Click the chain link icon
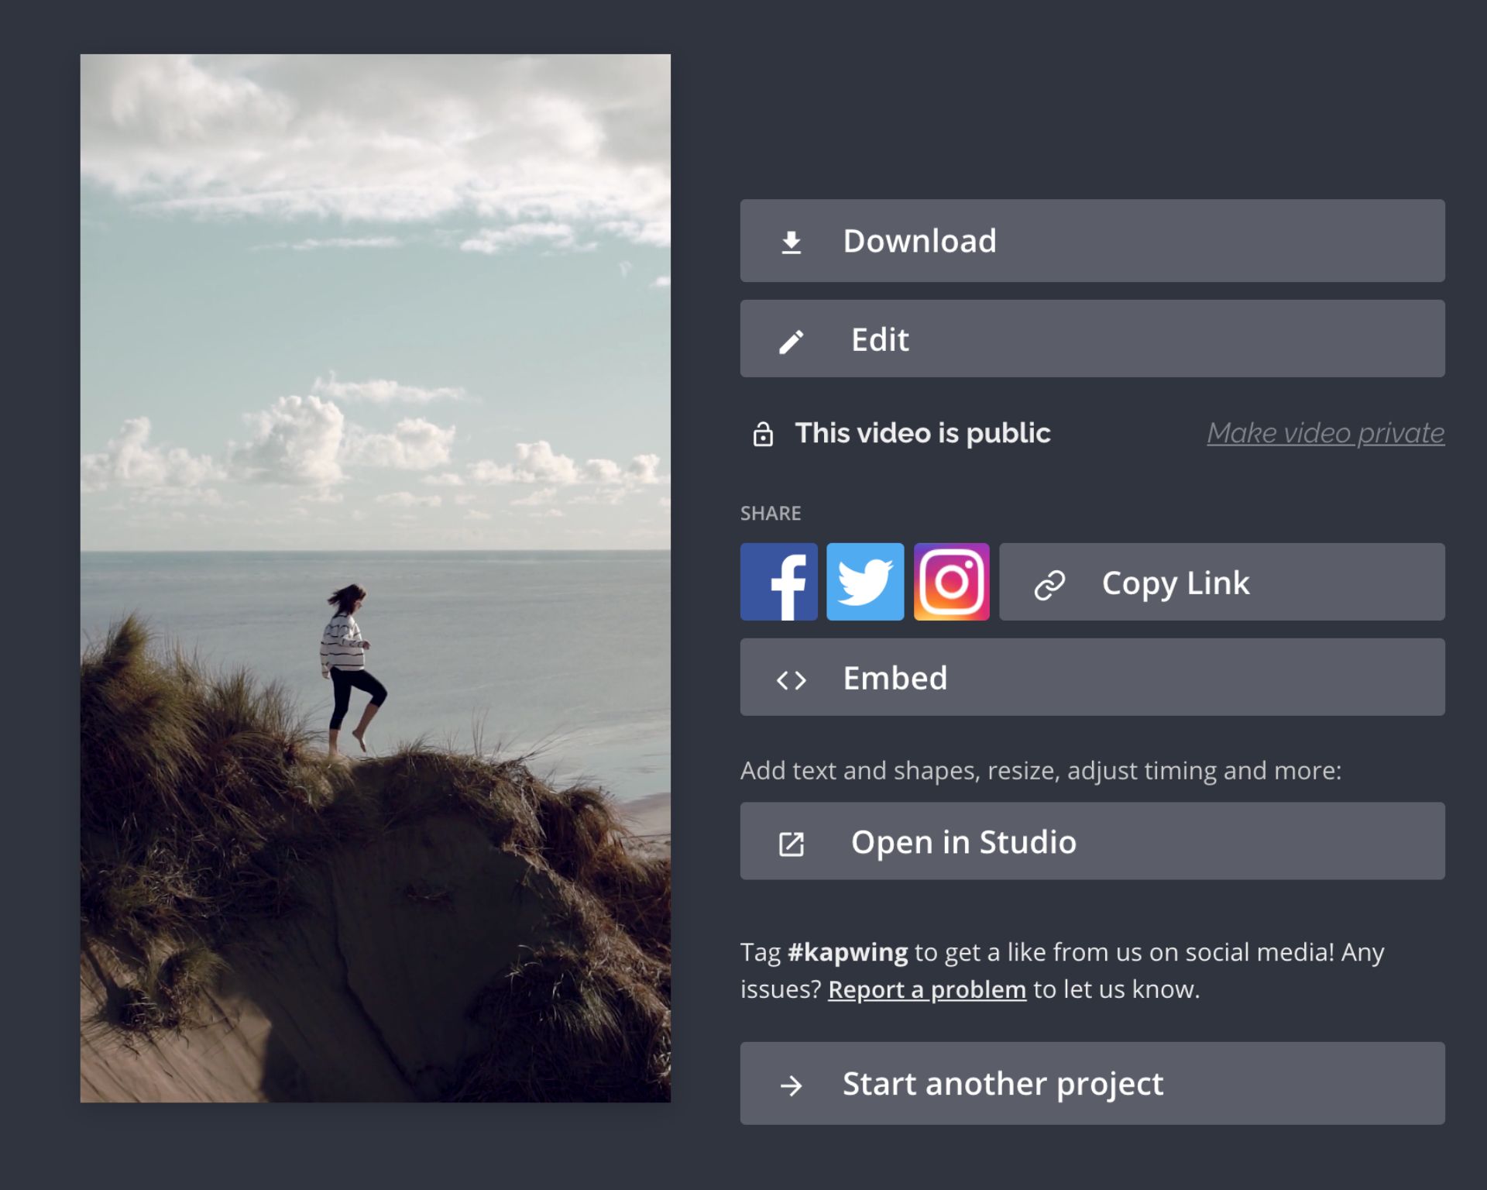 pyautogui.click(x=1049, y=584)
